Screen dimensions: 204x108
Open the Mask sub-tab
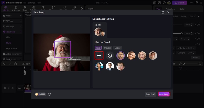pos(184,16)
